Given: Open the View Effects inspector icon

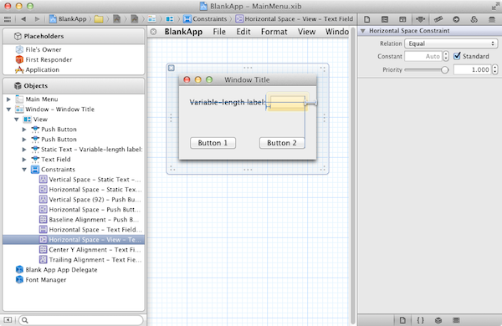Looking at the screenshot, I should (492, 19).
